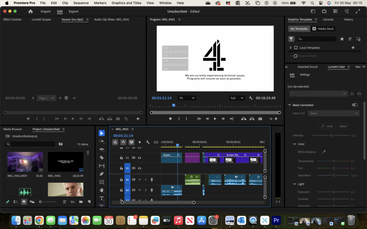Viewport: 367px width, 229px height.
Task: Show overflow panels with double chevron
Action: pos(364,67)
